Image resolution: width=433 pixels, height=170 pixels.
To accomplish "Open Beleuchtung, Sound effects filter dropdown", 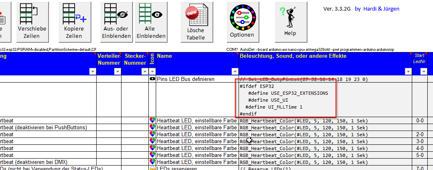I will [407, 72].
